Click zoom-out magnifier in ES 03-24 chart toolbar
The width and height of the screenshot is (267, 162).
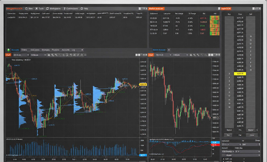tap(60, 55)
